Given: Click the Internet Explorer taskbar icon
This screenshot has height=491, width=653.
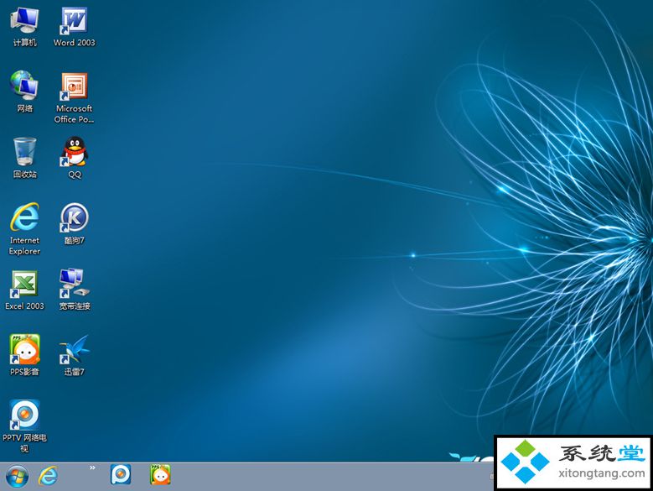Looking at the screenshot, I should pyautogui.click(x=48, y=476).
